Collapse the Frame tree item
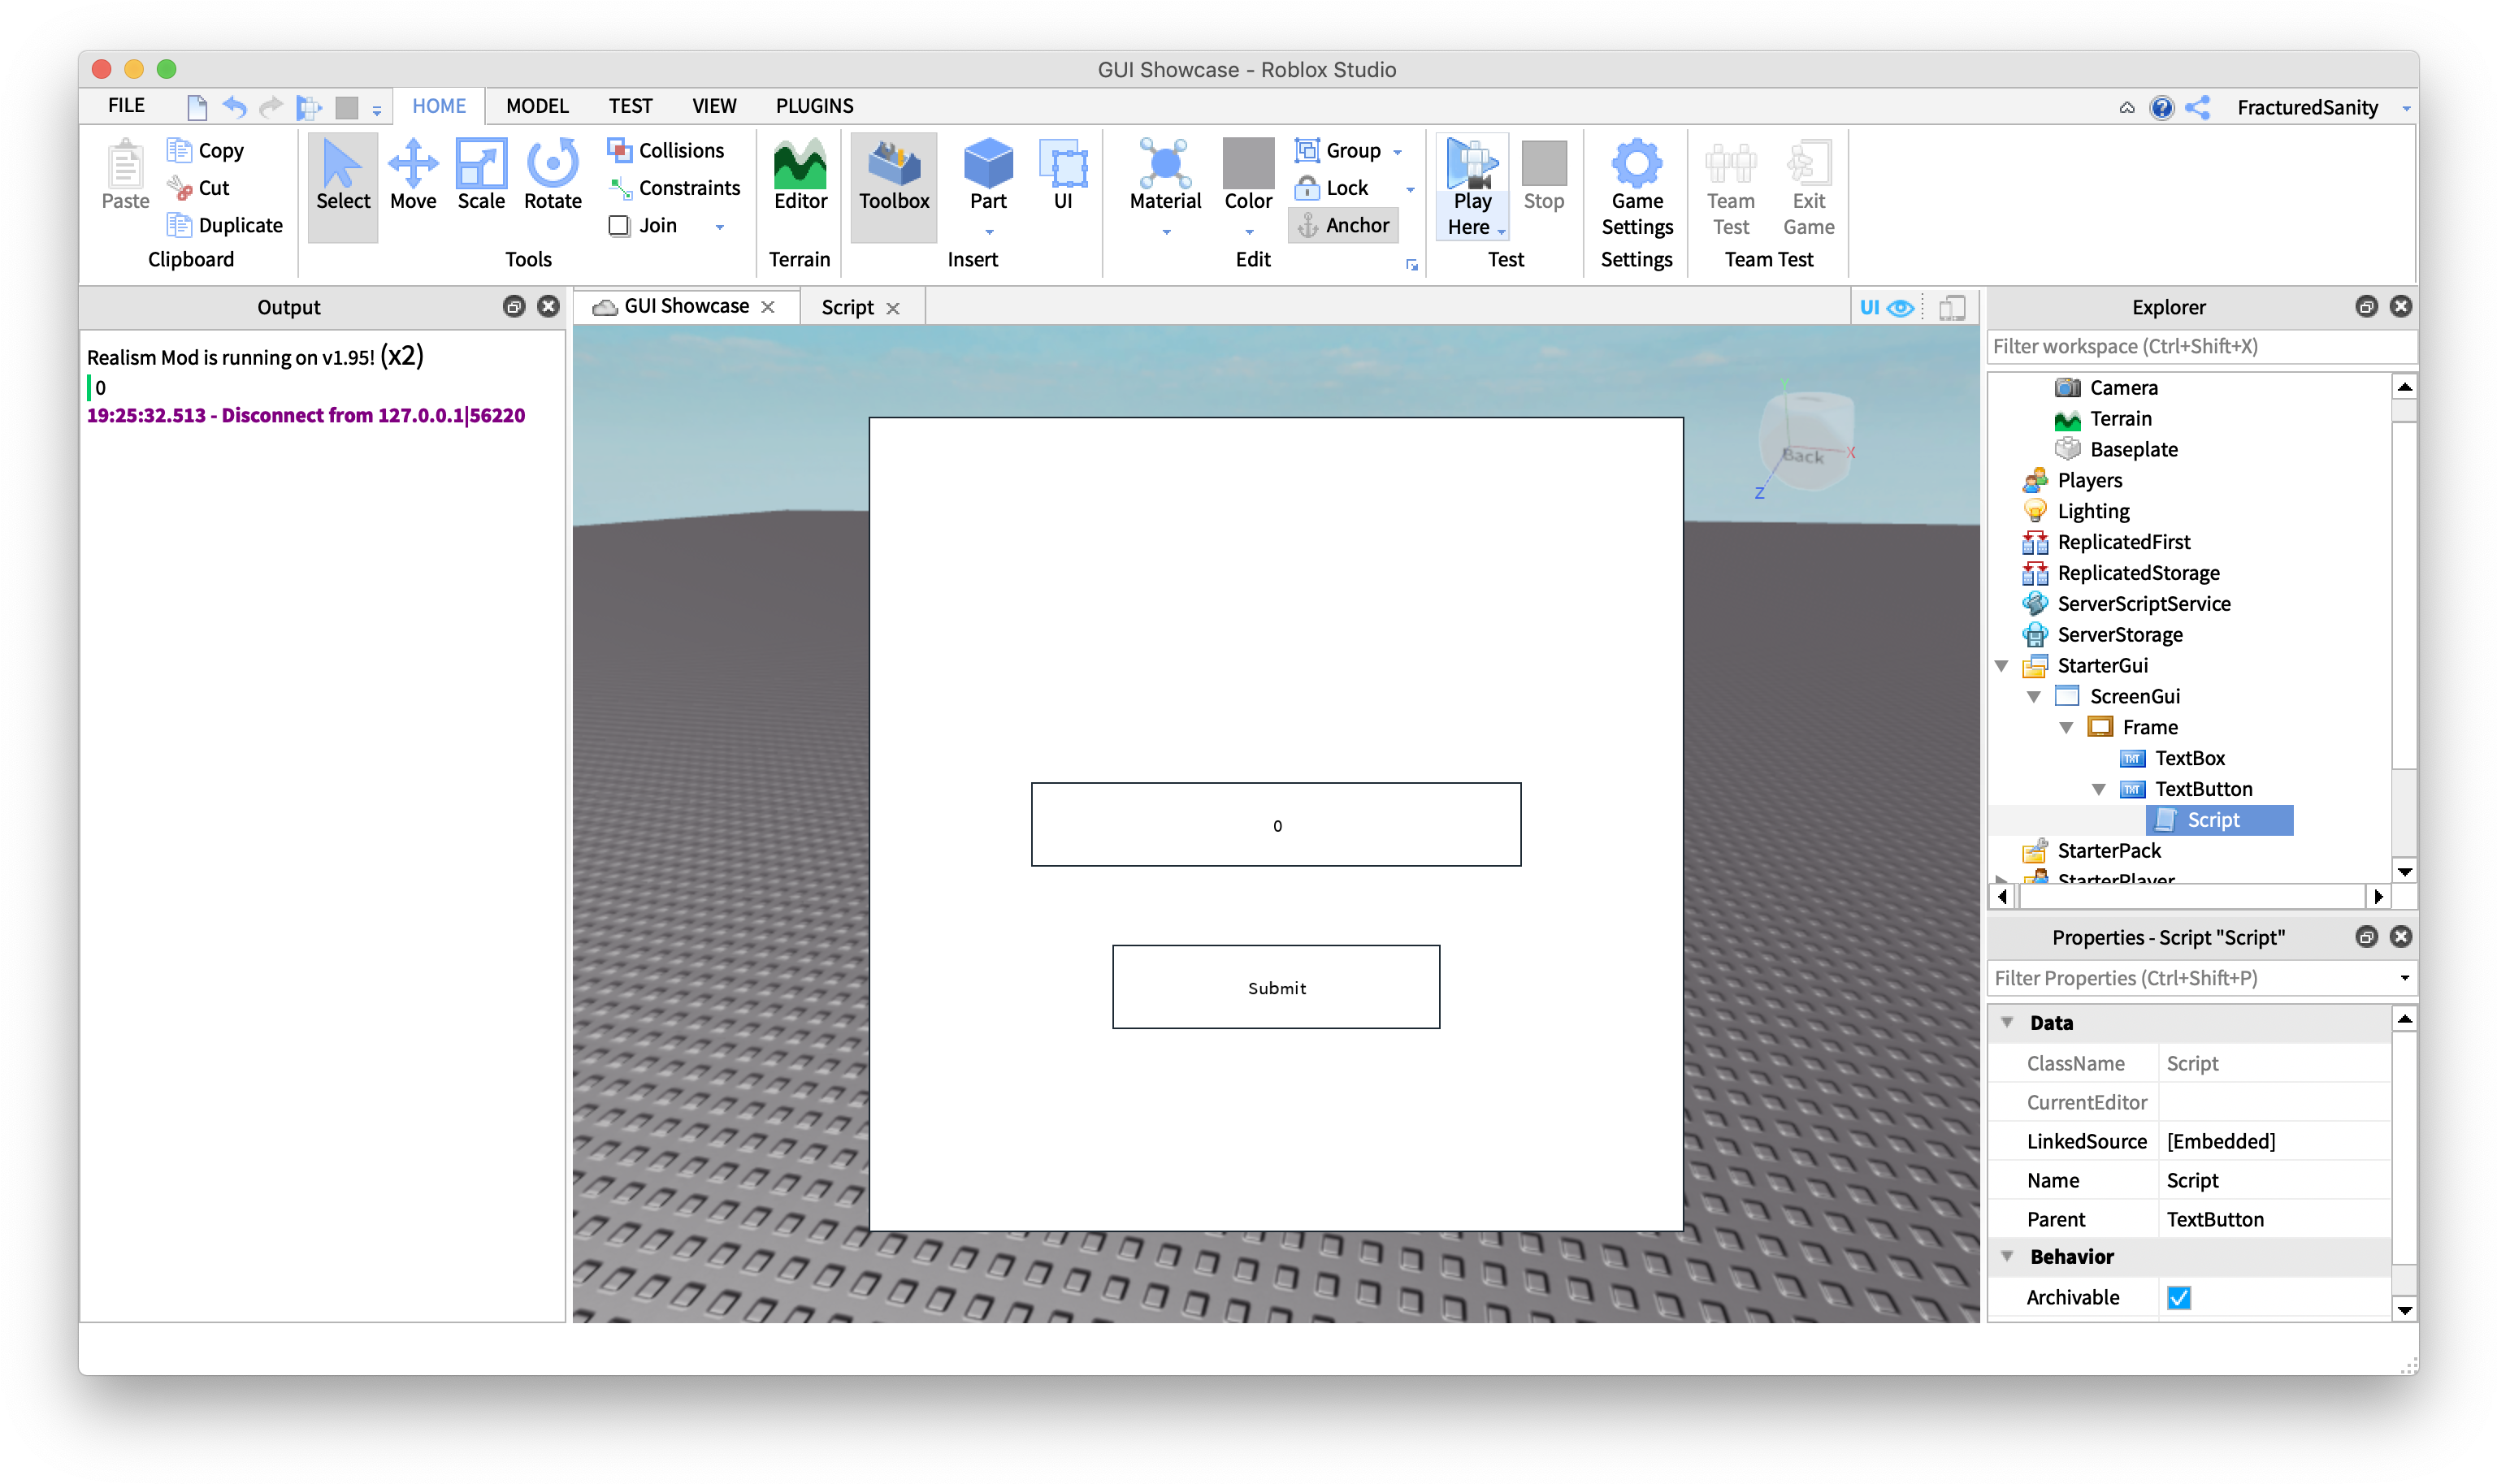 (x=2067, y=727)
